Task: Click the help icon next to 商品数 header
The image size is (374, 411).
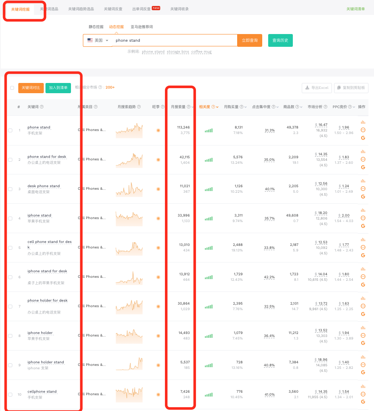Action: [297, 107]
